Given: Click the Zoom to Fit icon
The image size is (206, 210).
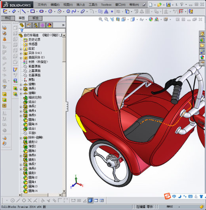Looking at the screenshot, I should [101, 19].
